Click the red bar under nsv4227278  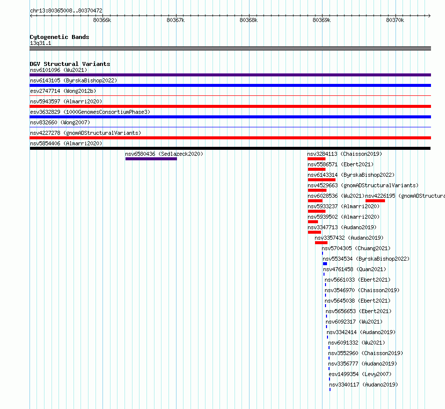(x=230, y=138)
